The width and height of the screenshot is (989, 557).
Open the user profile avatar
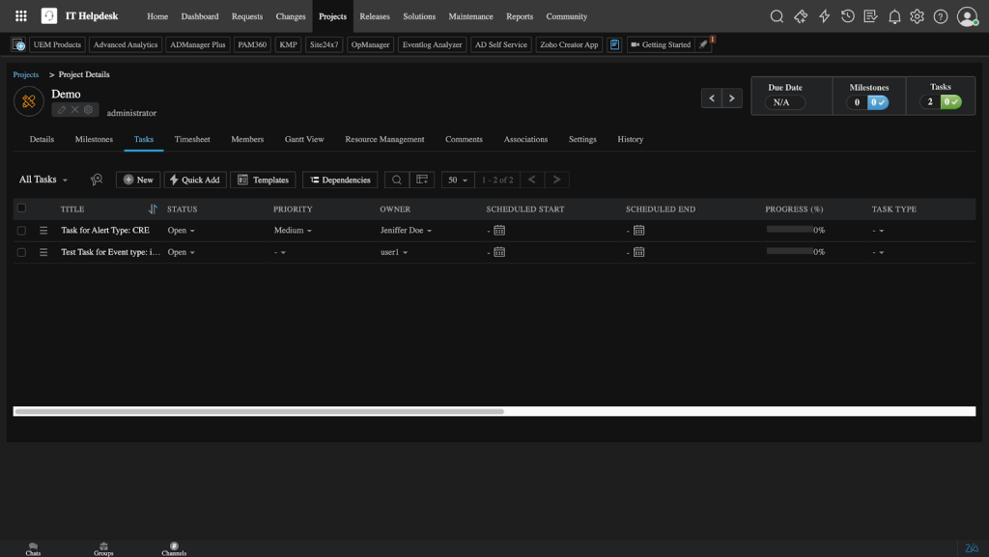[967, 16]
